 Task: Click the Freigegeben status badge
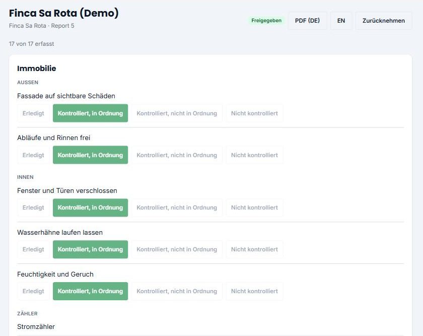[x=266, y=21]
